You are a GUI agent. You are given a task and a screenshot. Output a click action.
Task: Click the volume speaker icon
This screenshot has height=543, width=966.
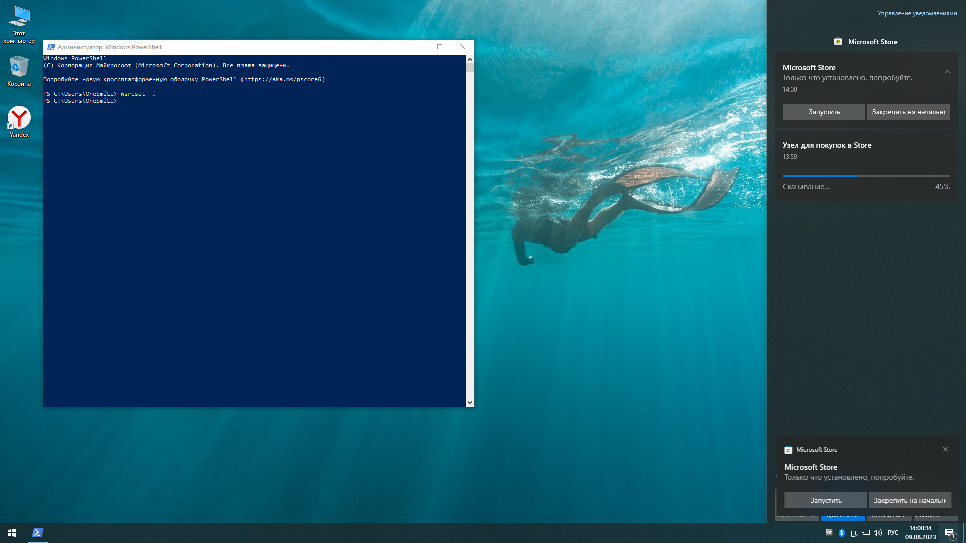click(x=878, y=533)
